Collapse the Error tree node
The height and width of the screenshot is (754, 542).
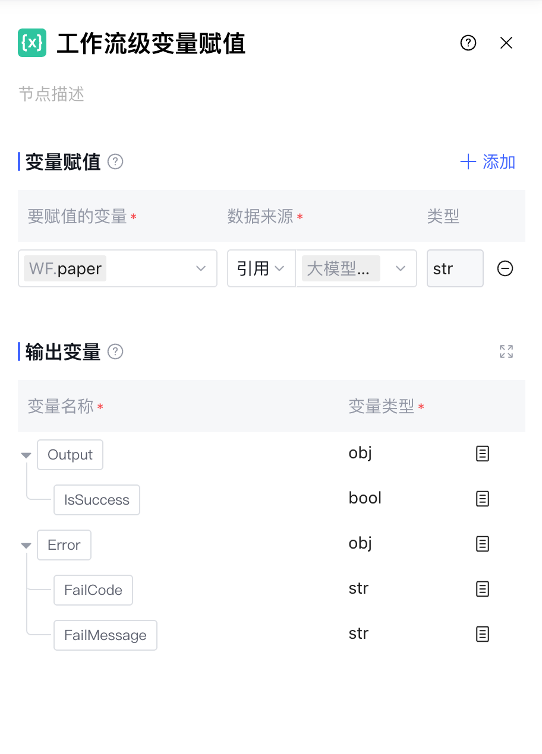click(26, 546)
